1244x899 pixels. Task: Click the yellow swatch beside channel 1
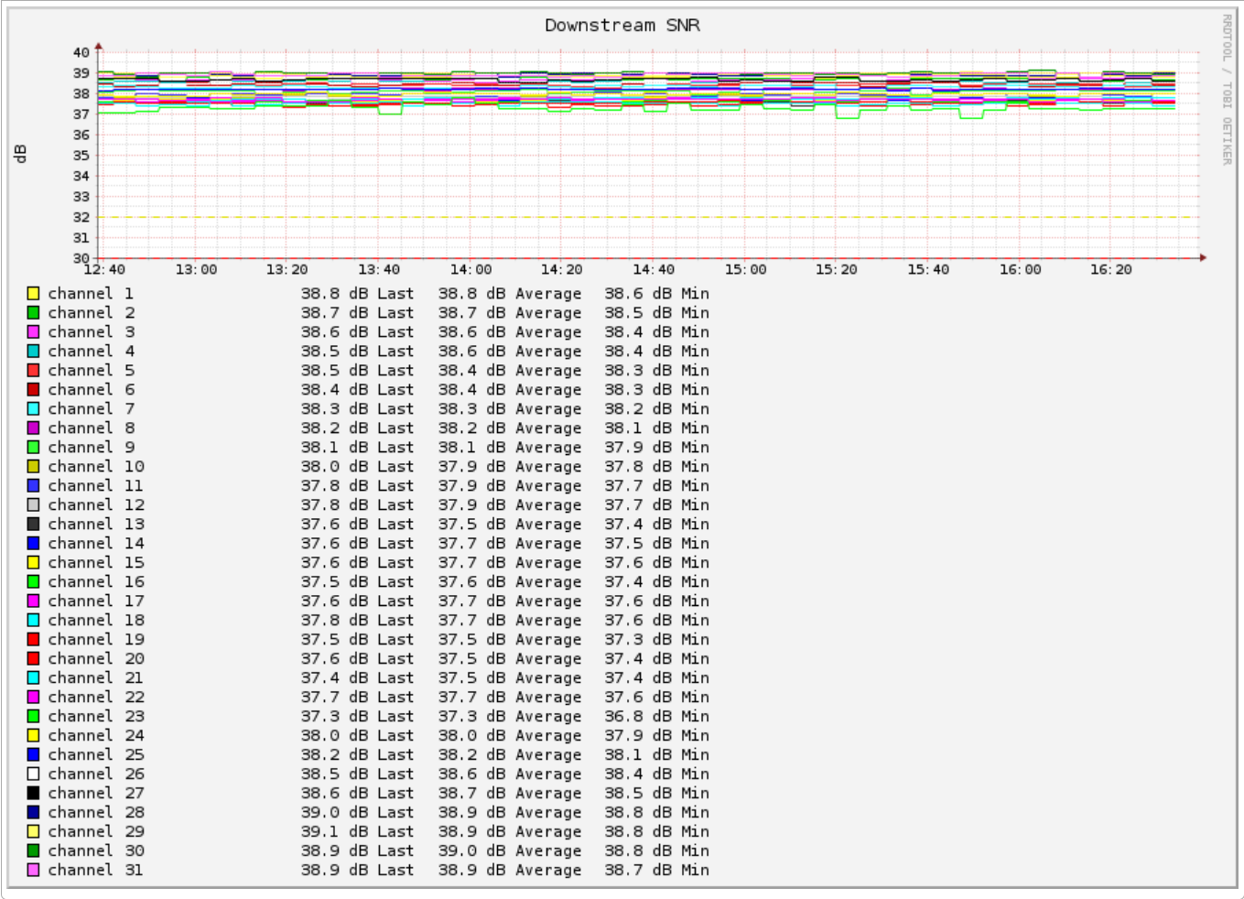[x=33, y=294]
